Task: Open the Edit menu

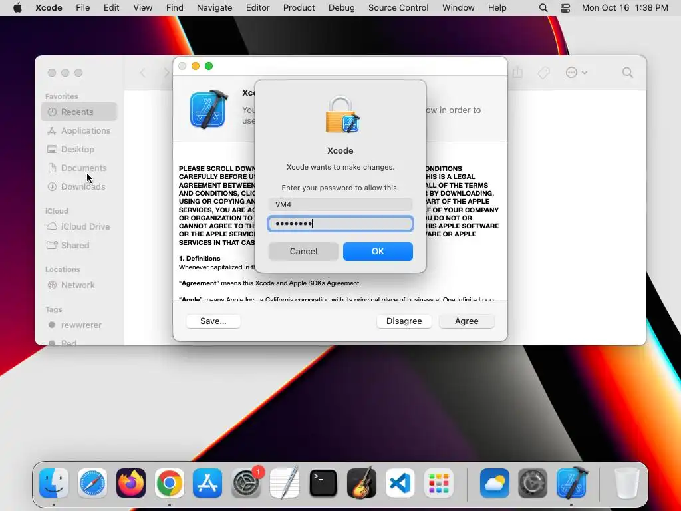Action: [111, 8]
